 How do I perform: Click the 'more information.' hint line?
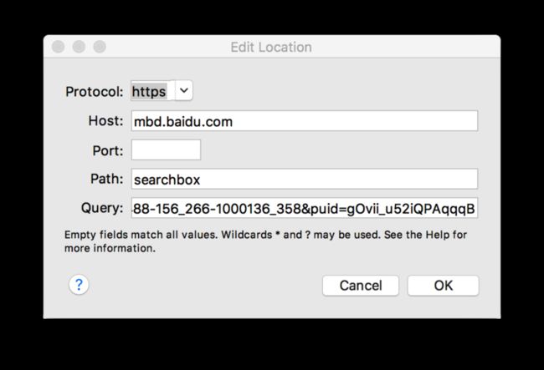110,248
